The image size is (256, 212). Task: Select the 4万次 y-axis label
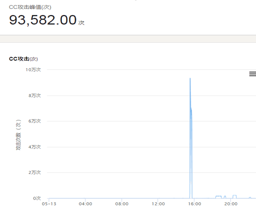click(x=34, y=147)
